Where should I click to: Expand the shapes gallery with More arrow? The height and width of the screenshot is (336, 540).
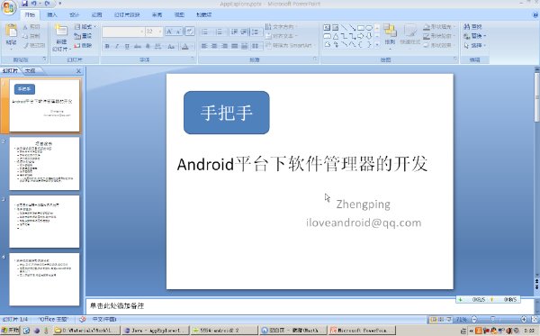pos(377,44)
